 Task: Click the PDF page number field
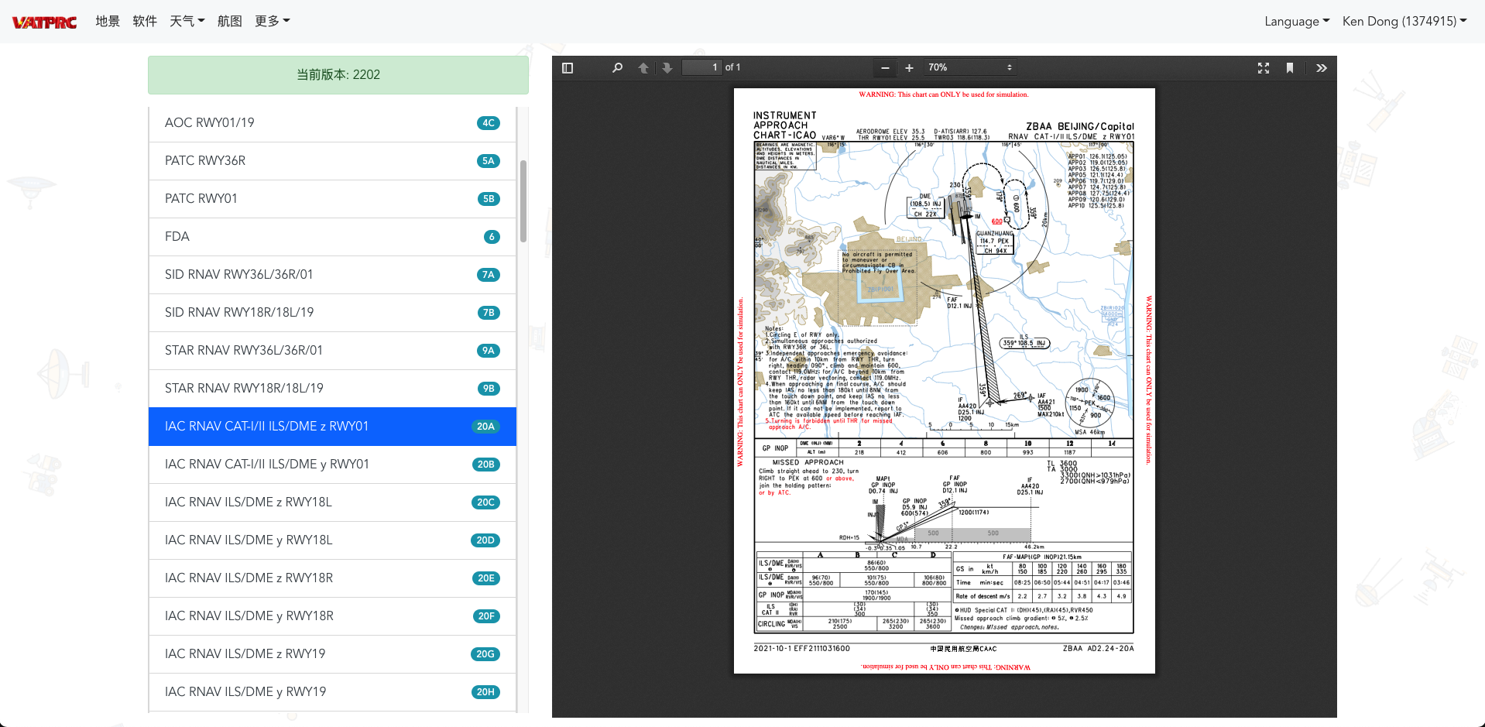pos(701,68)
